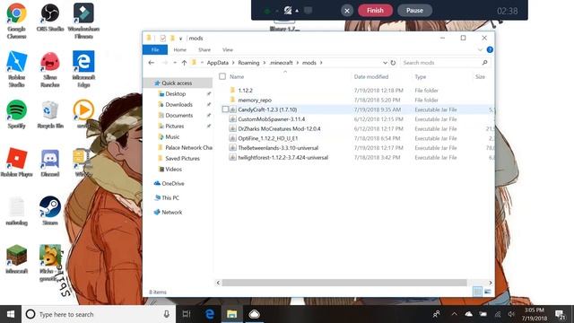Check the CandyCraft-1.2.3 file checkbox
The image size is (574, 323).
[x=225, y=109]
